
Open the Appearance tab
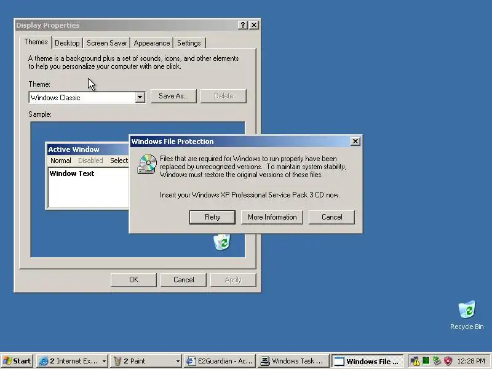coord(151,43)
